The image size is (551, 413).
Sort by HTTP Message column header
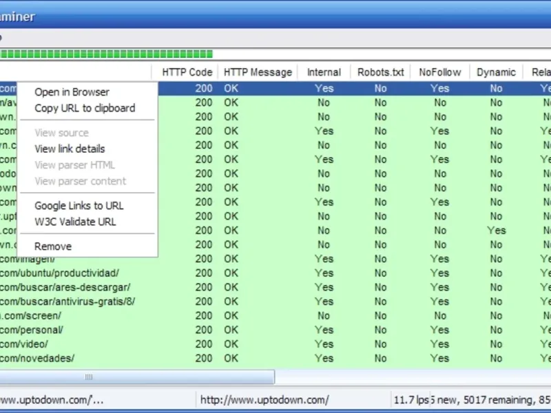[x=258, y=72]
